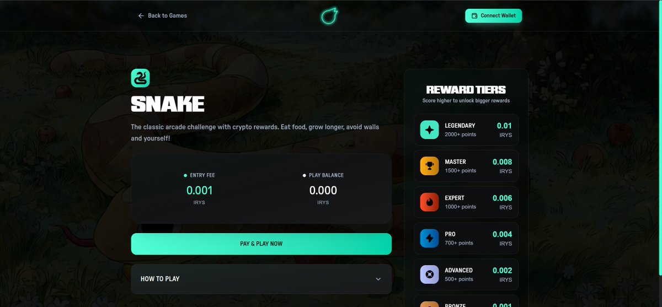Click the Legendary tier star icon
Image resolution: width=662 pixels, height=307 pixels.
tap(429, 130)
